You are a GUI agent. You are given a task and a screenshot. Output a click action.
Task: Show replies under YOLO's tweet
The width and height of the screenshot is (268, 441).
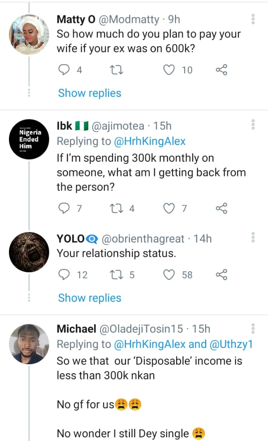click(x=89, y=298)
